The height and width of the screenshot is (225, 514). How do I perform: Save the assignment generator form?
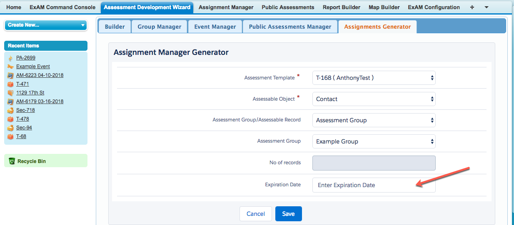coord(288,214)
